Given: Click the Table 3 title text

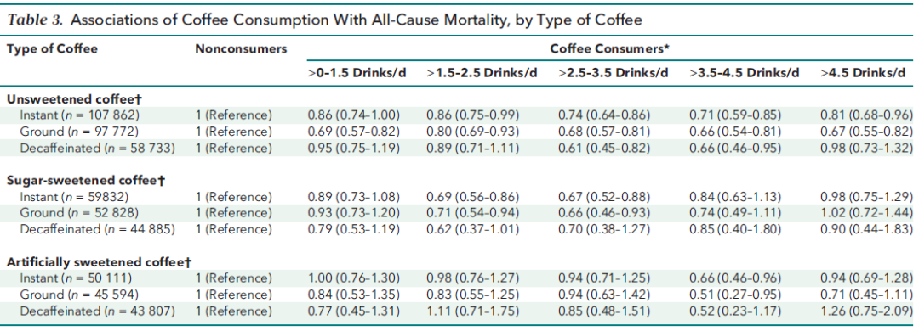Looking at the screenshot, I should click(324, 20).
